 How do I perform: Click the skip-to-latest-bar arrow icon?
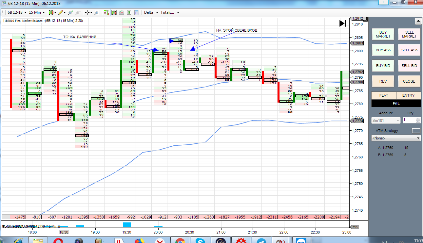(343, 23)
